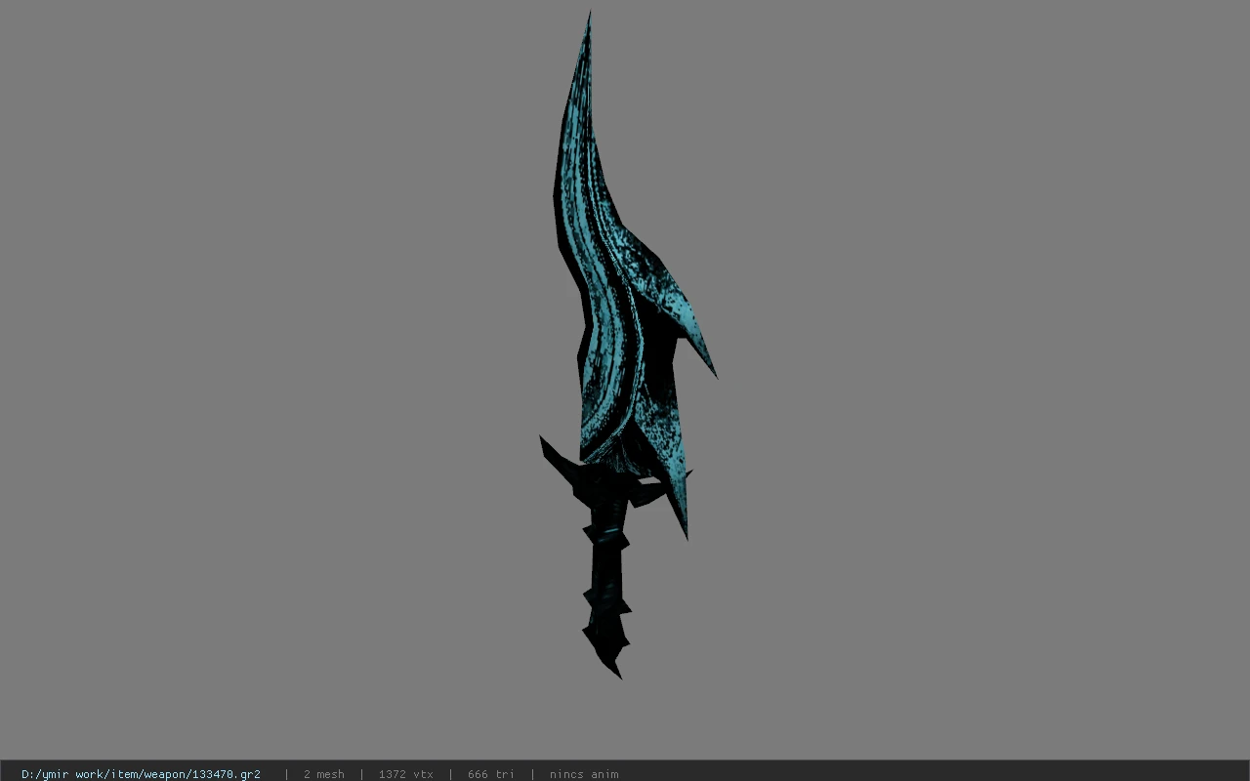Click the 'nincs anim' status text
This screenshot has height=781, width=1250.
[584, 774]
